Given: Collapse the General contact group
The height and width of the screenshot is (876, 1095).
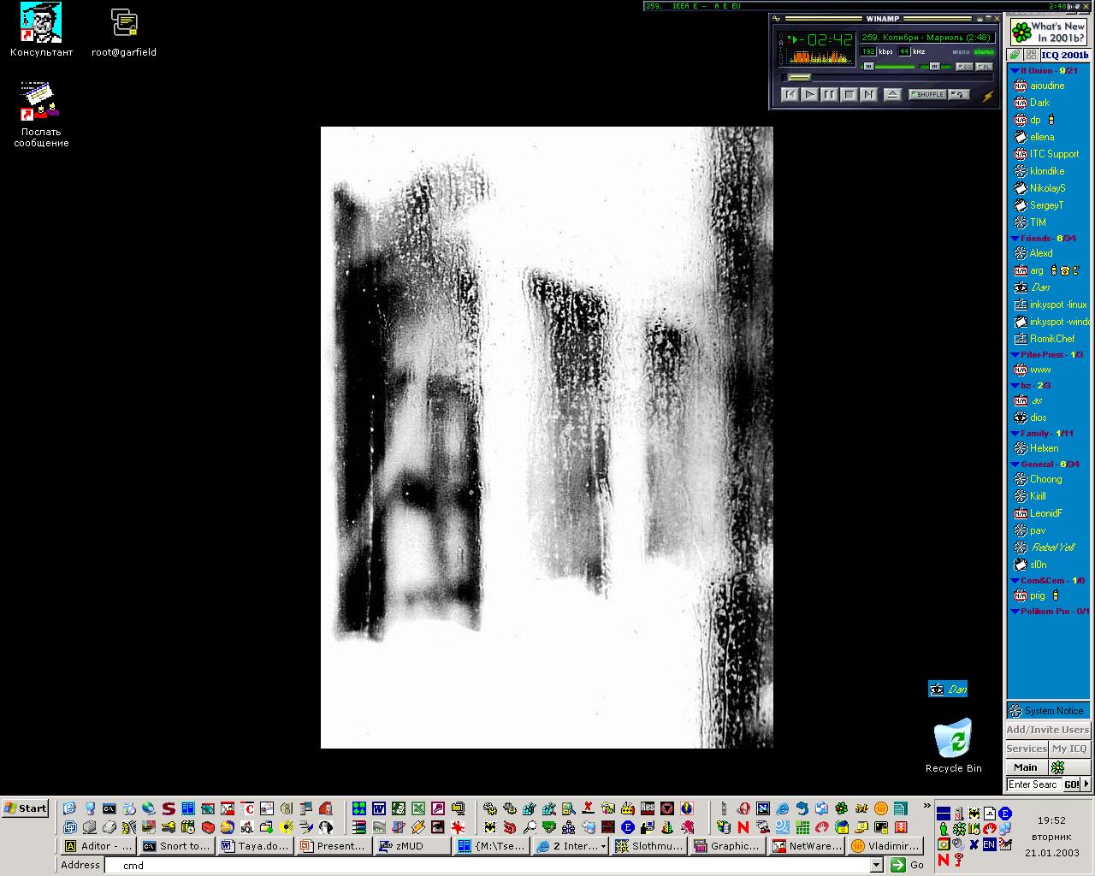Looking at the screenshot, I should point(1015,465).
